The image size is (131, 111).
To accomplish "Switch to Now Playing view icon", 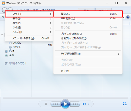I will click(x=125, y=104).
